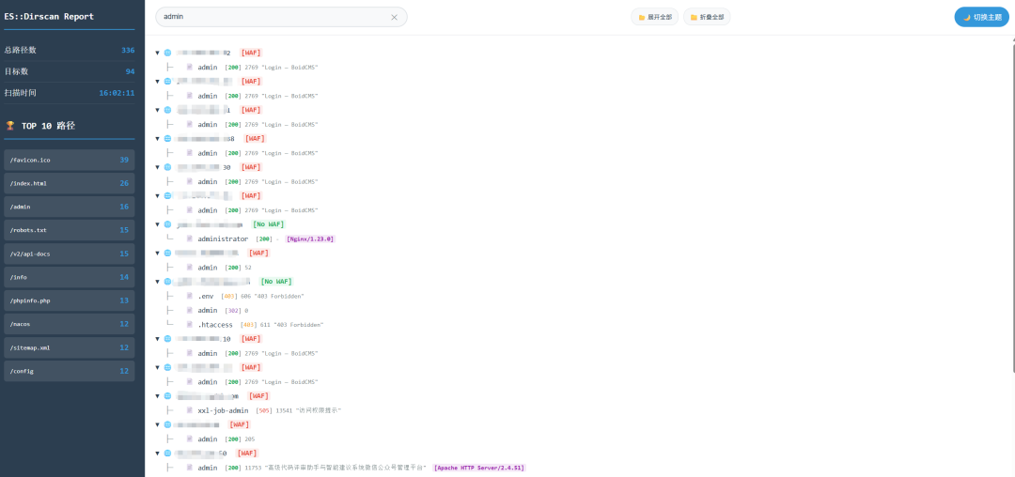The image size is (1015, 477).
Task: Select /index.html in top paths
Action: pyautogui.click(x=70, y=183)
